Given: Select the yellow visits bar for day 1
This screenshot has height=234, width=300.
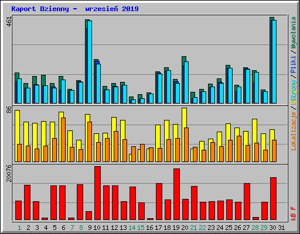Looking at the screenshot, I should pyautogui.click(x=17, y=136).
